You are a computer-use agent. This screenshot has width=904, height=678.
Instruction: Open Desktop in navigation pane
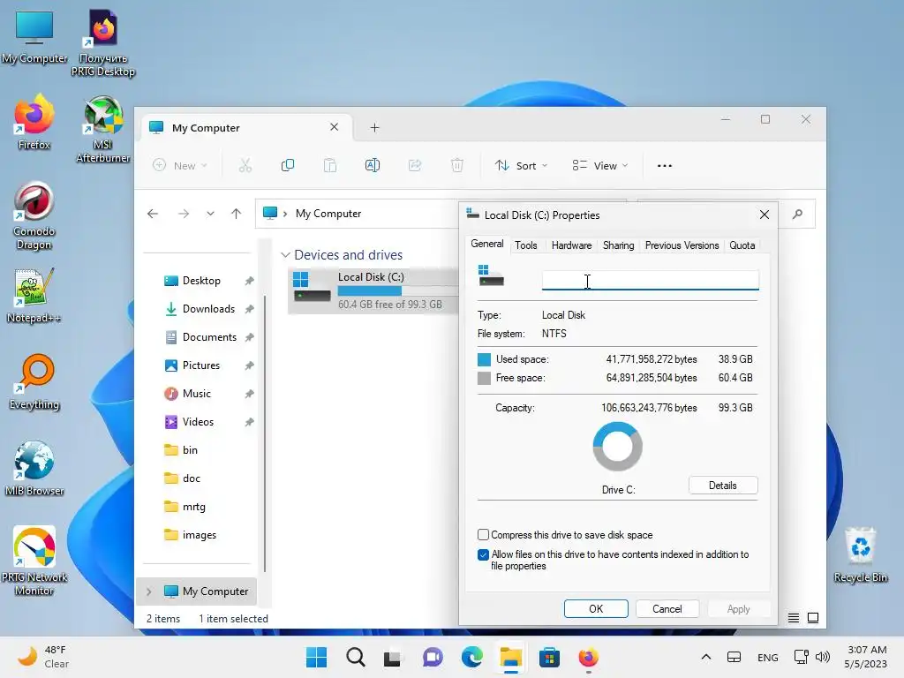tap(200, 281)
